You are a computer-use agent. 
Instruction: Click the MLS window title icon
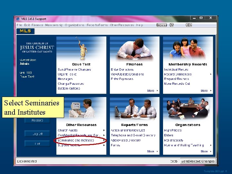coord(18,19)
